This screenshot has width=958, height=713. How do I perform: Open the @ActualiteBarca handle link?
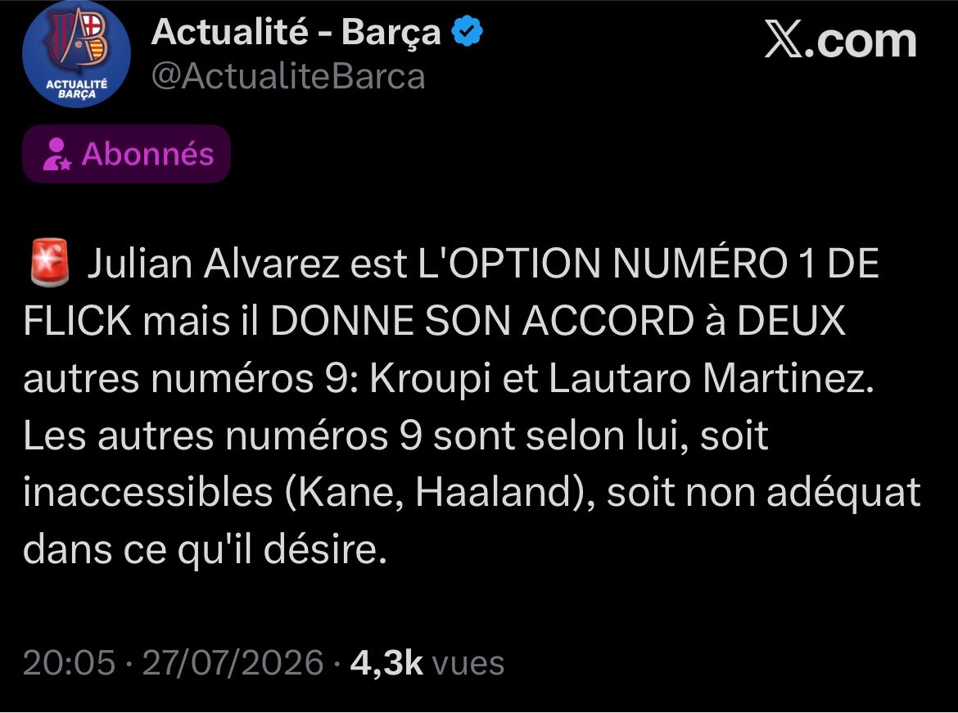pyautogui.click(x=287, y=77)
